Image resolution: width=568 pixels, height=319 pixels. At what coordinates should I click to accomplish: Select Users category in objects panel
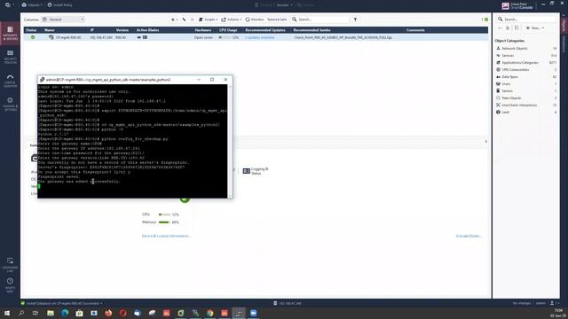[506, 84]
